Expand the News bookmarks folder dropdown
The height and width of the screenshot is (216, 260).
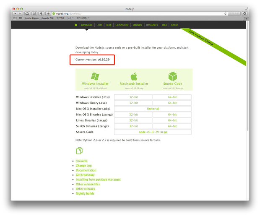click(70, 18)
